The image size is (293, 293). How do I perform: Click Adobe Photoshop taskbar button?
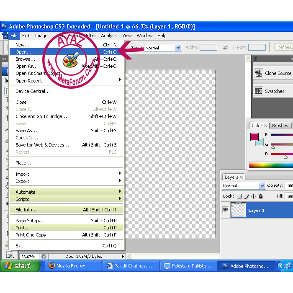(246, 266)
